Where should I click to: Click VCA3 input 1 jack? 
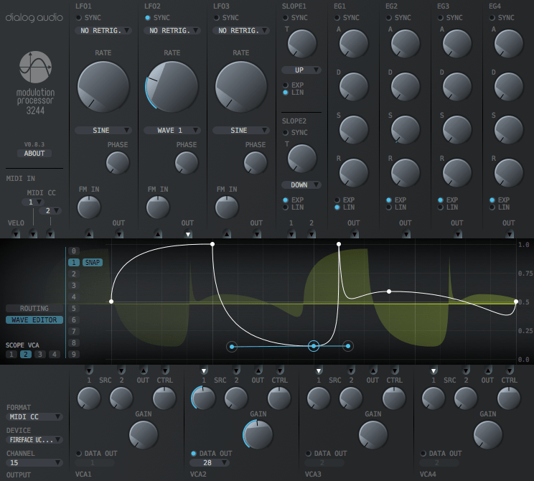coord(319,370)
